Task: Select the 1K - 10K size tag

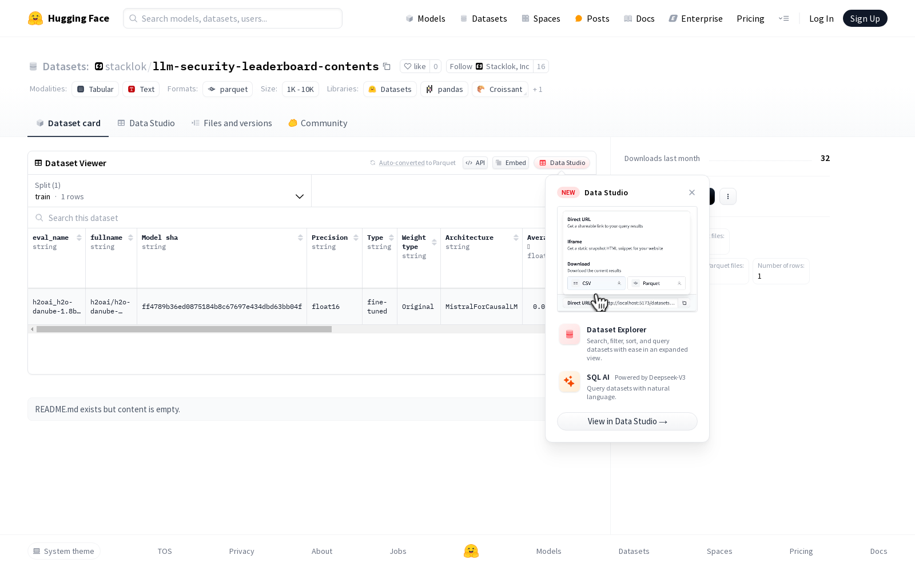Action: pos(300,89)
